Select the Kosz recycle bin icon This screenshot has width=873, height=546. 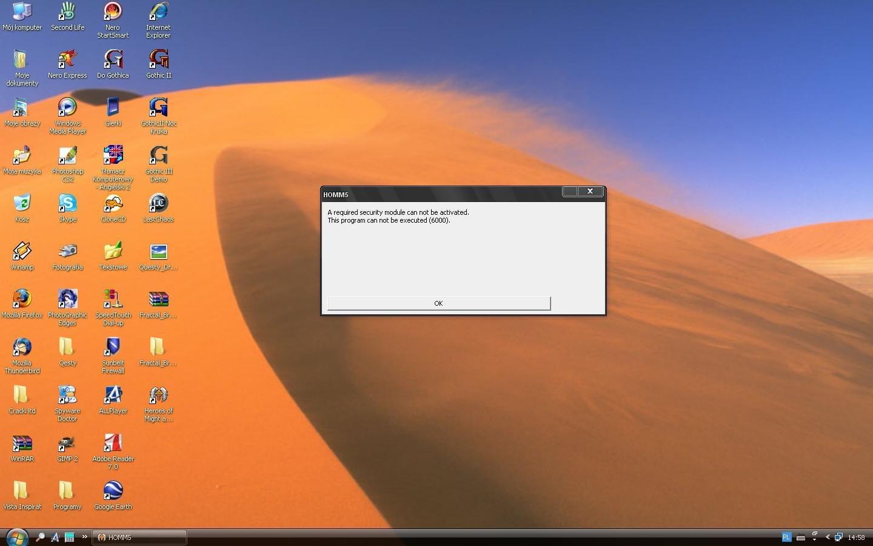(x=22, y=207)
